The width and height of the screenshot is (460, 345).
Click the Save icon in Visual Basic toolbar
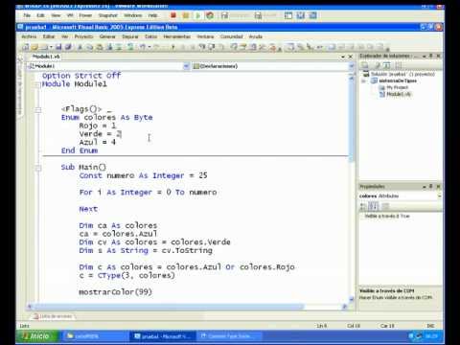[x=58, y=47]
